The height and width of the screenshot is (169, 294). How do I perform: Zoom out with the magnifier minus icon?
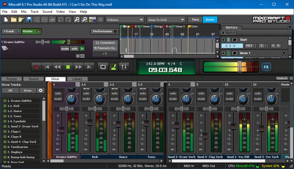click(85, 19)
